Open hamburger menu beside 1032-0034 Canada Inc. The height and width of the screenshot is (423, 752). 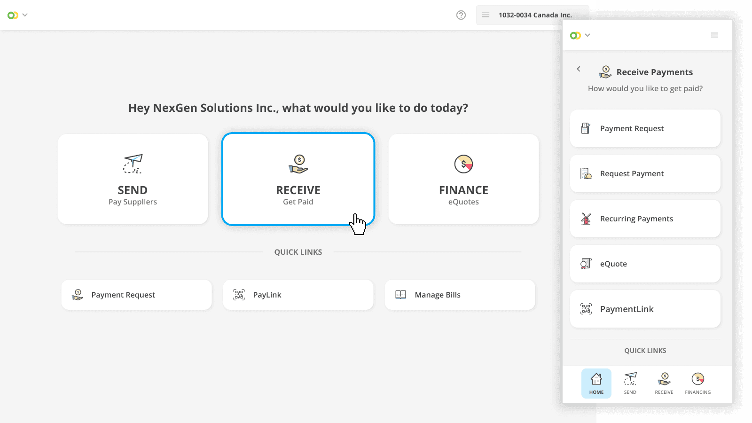(486, 15)
